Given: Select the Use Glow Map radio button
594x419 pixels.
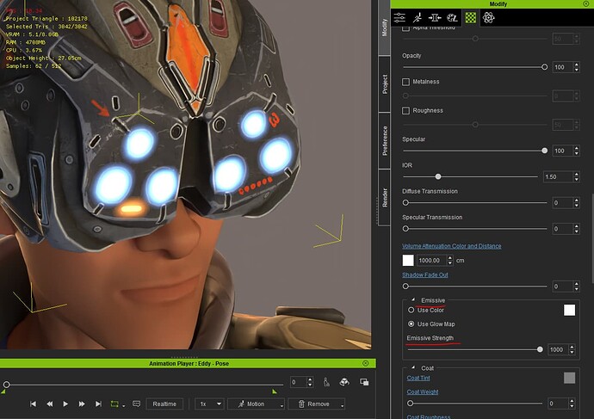Looking at the screenshot, I should [411, 324].
